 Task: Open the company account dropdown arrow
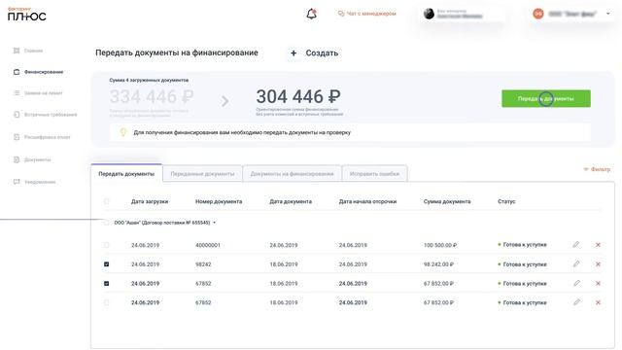pyautogui.click(x=607, y=14)
